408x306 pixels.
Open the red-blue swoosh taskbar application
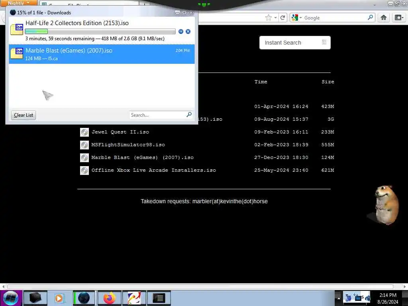point(134,298)
